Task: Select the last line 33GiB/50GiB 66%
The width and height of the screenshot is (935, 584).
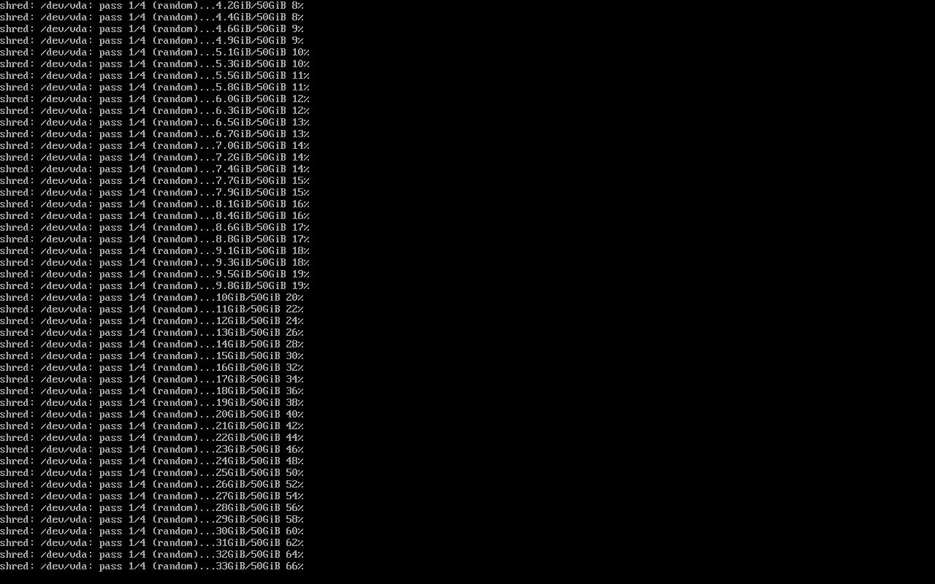Action: pyautogui.click(x=152, y=566)
